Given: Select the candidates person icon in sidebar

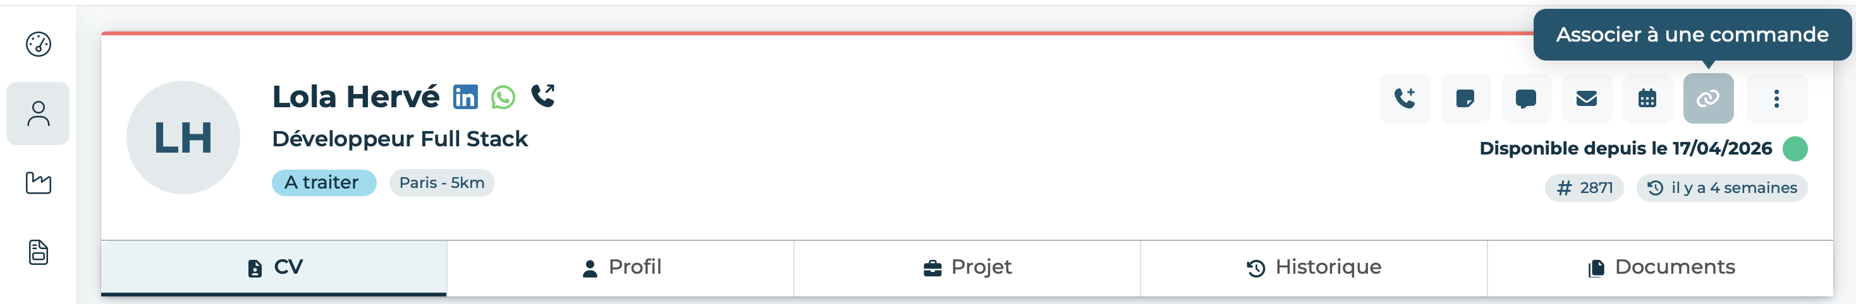Looking at the screenshot, I should coord(38,114).
